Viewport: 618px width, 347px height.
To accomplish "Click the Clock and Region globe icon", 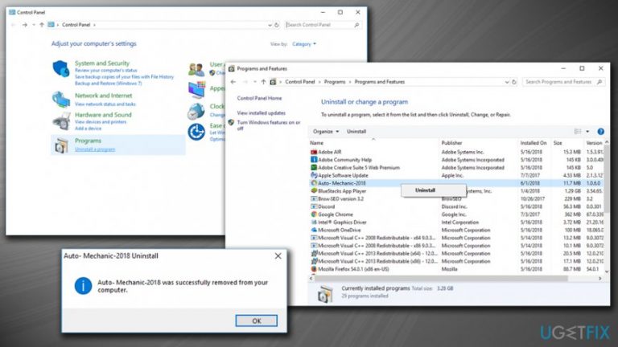I will tap(196, 112).
